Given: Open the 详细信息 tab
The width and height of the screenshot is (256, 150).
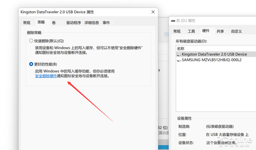Looking at the screenshot, I should pos(92,23).
